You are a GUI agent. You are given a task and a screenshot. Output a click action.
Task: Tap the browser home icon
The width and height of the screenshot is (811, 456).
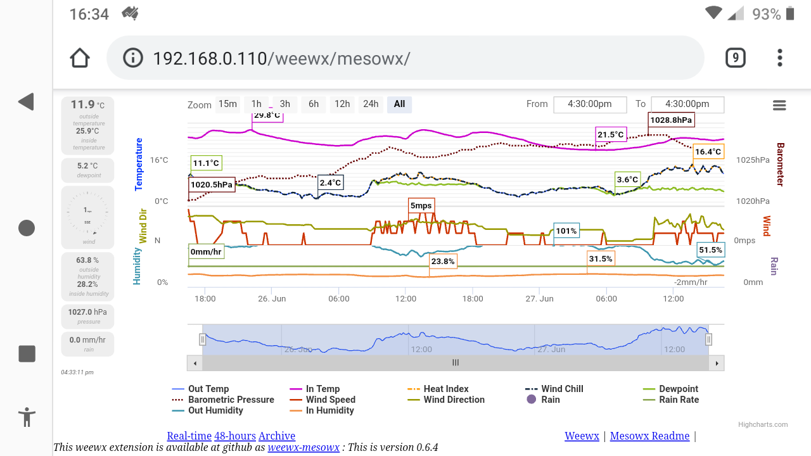[x=80, y=58]
